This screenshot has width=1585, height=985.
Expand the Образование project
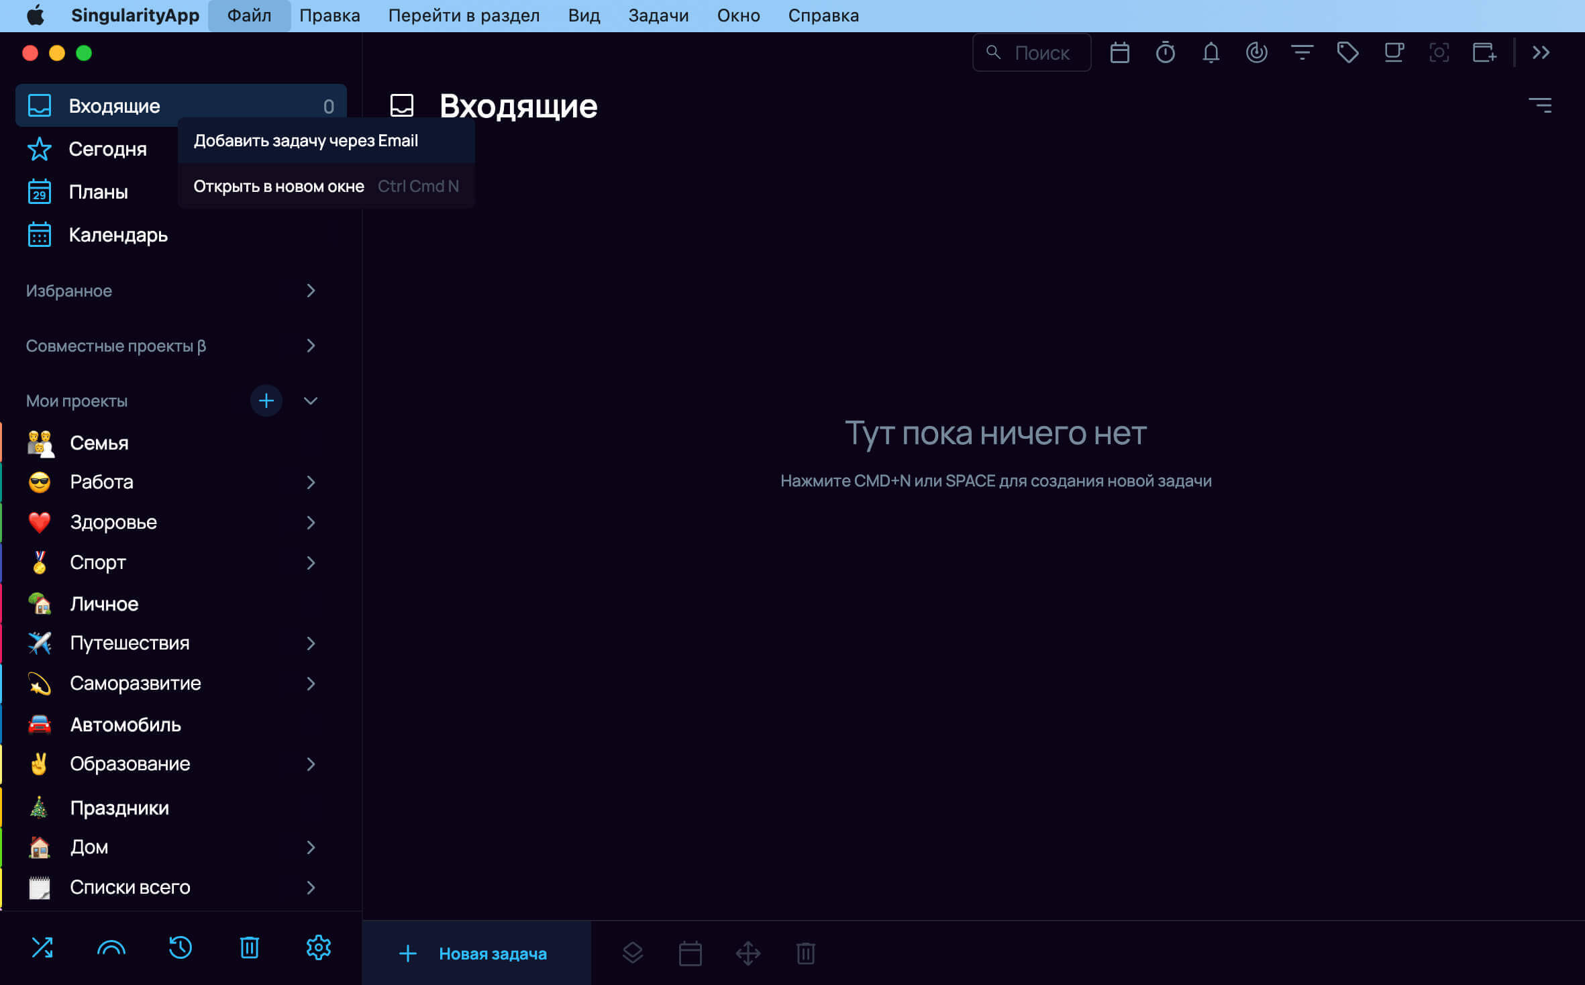(x=310, y=764)
